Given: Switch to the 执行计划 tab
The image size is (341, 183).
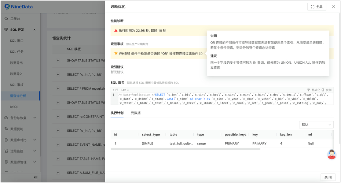Looking at the screenshot, I should (x=117, y=113).
